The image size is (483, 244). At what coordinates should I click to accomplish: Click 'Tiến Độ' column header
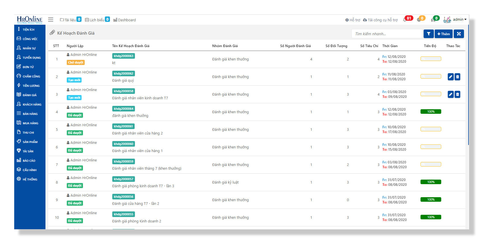[x=430, y=46]
